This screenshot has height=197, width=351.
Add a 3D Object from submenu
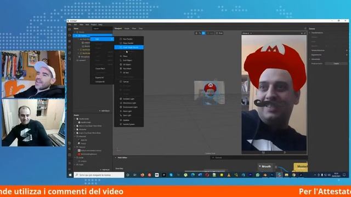click(x=129, y=65)
